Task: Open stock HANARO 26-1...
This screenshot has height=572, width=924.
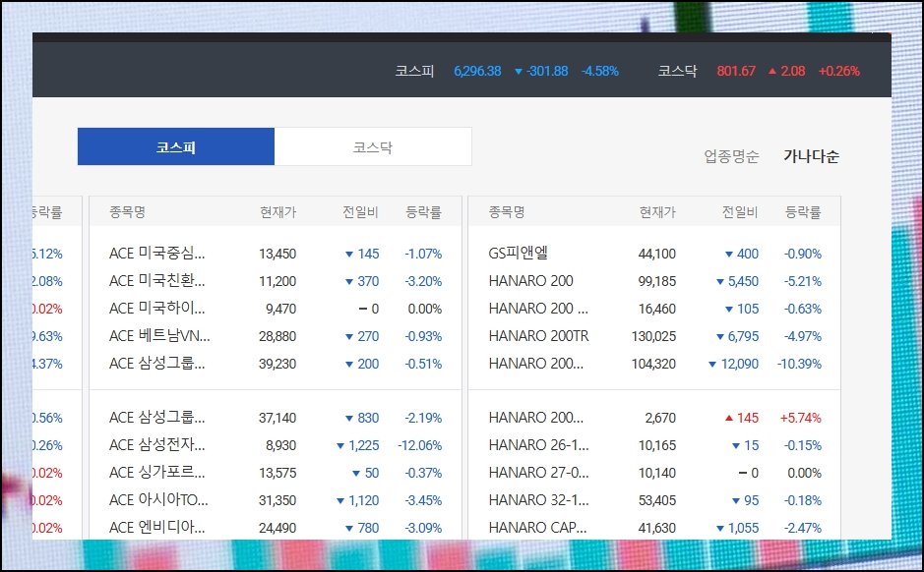Action: point(538,445)
